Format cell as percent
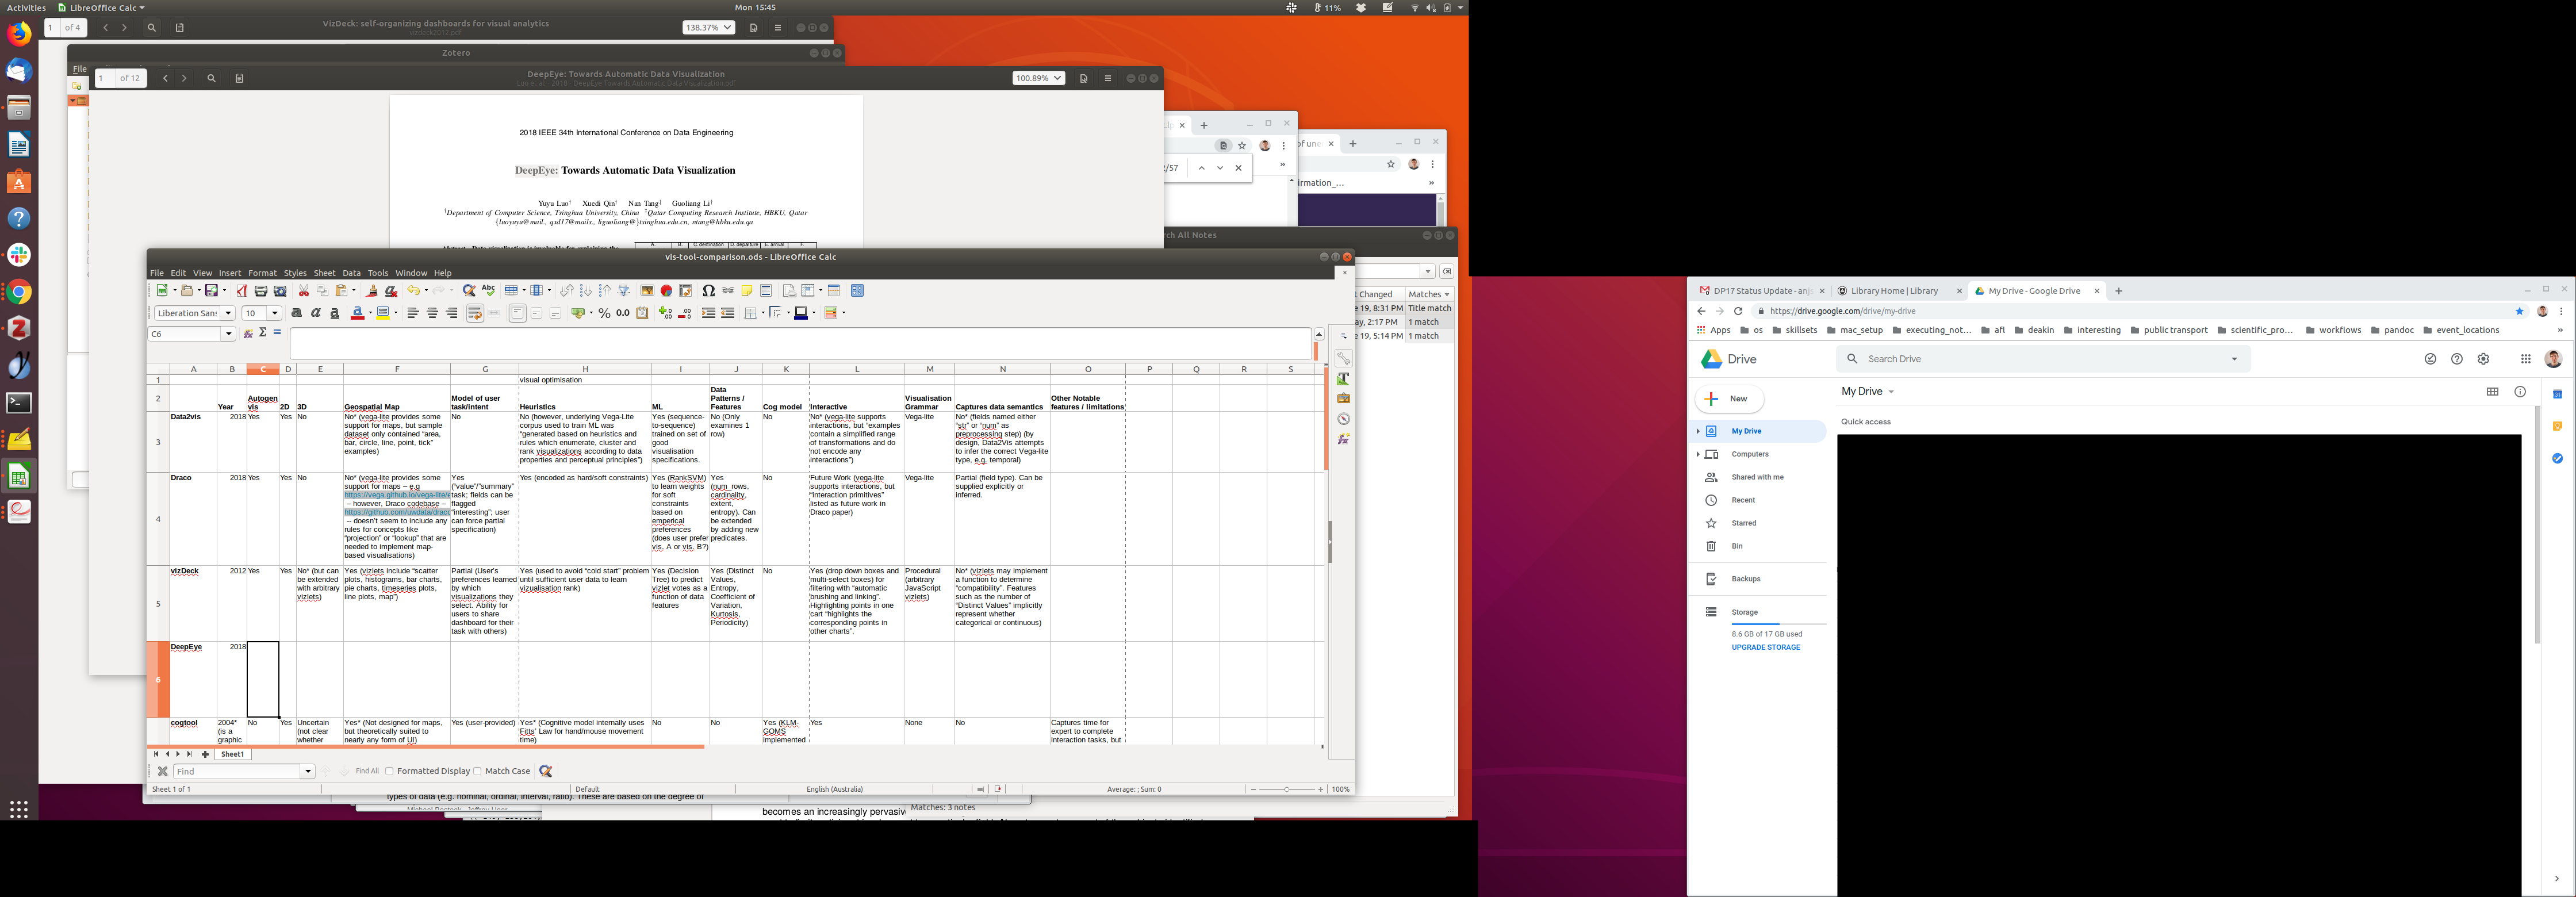 point(604,313)
